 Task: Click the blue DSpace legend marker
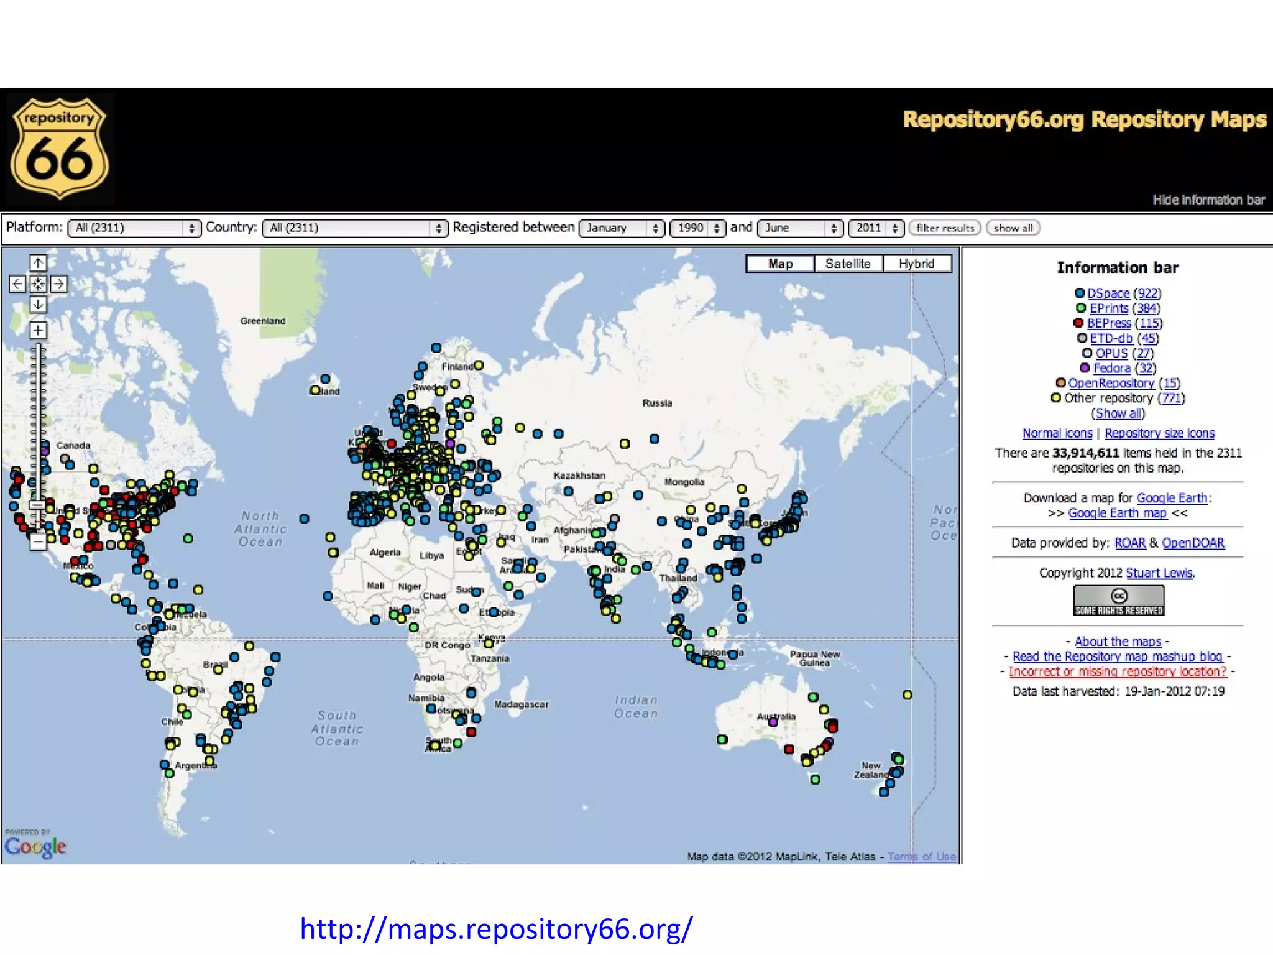[1080, 293]
